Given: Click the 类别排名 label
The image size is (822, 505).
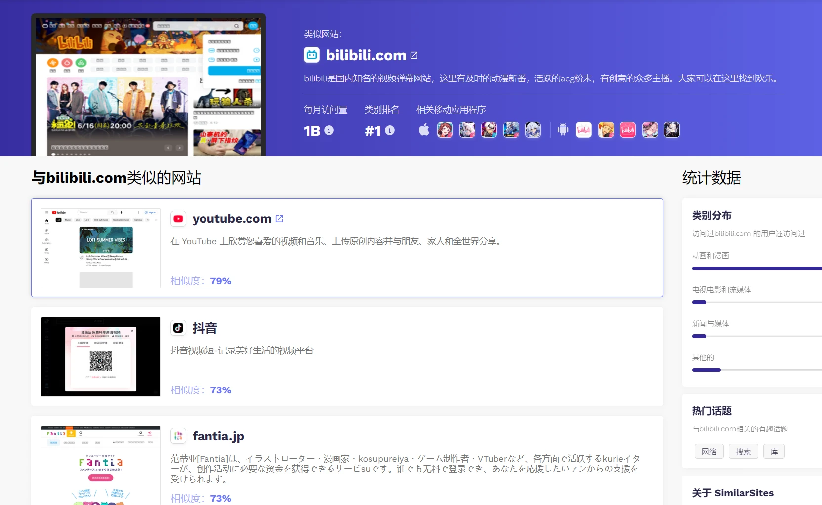Looking at the screenshot, I should (x=381, y=110).
